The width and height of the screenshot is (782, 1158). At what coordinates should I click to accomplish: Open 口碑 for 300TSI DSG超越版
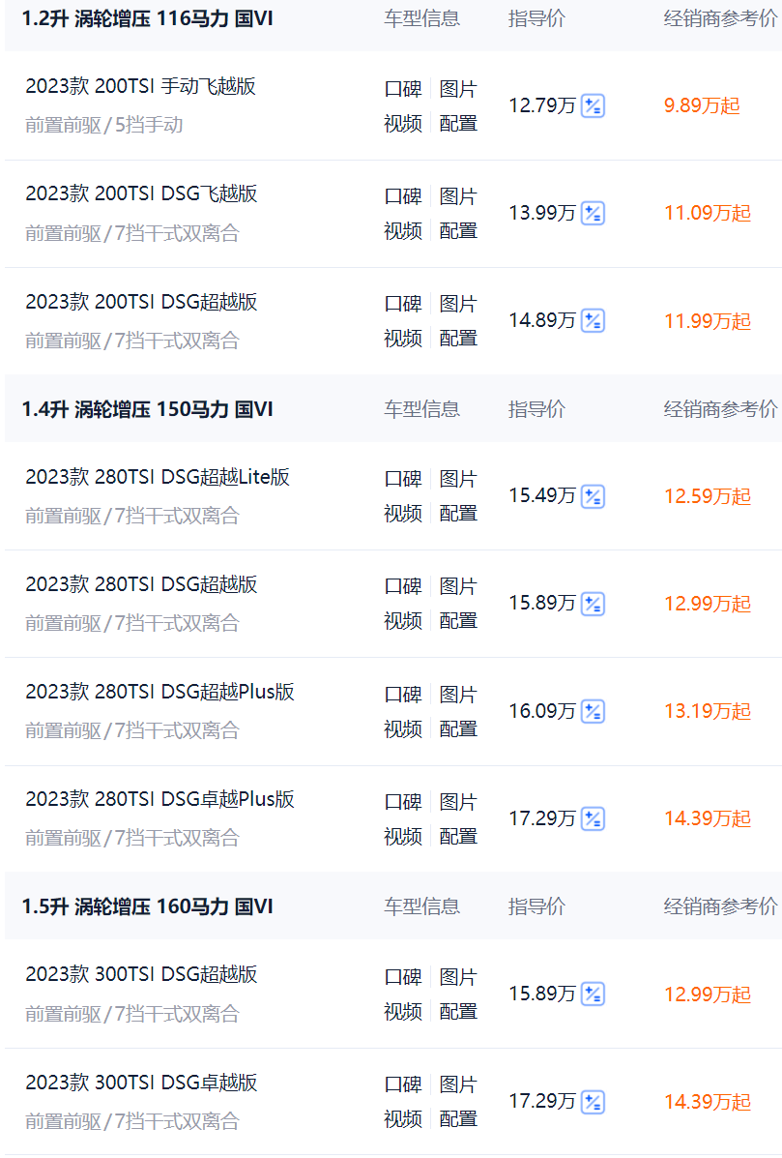coord(403,977)
